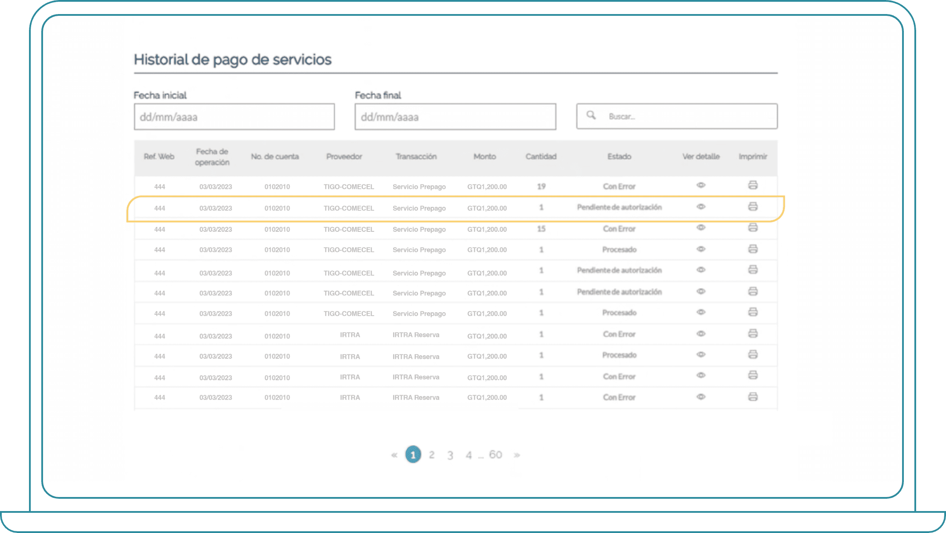Click the Fecha inicial date field
946x533 pixels.
234,117
